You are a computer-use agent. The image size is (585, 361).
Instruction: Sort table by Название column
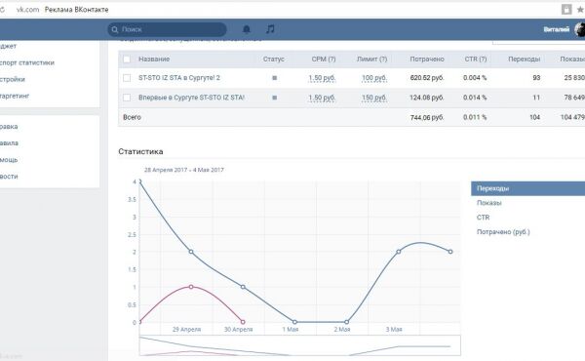tap(154, 59)
